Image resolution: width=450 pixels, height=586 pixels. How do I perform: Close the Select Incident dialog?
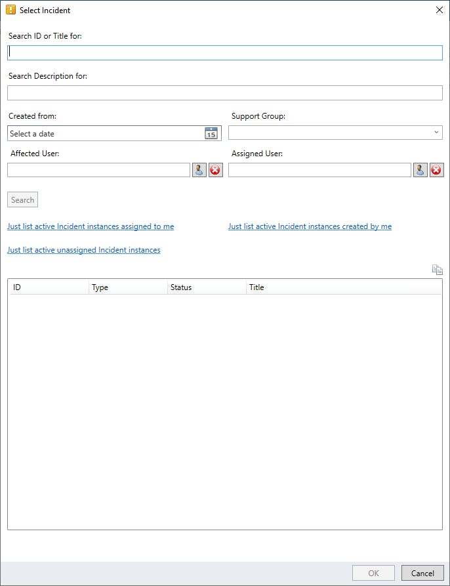[440, 10]
